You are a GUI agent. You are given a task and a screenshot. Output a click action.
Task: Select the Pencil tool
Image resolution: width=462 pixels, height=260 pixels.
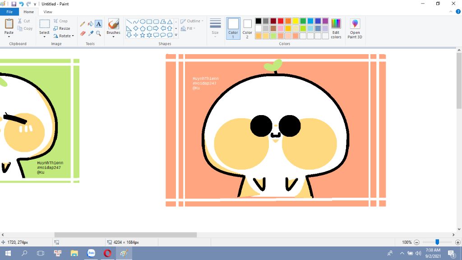tap(83, 24)
